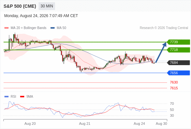Click the 7615 support level label
Image resolution: width=191 pixels, height=129 pixels.
(x=174, y=88)
